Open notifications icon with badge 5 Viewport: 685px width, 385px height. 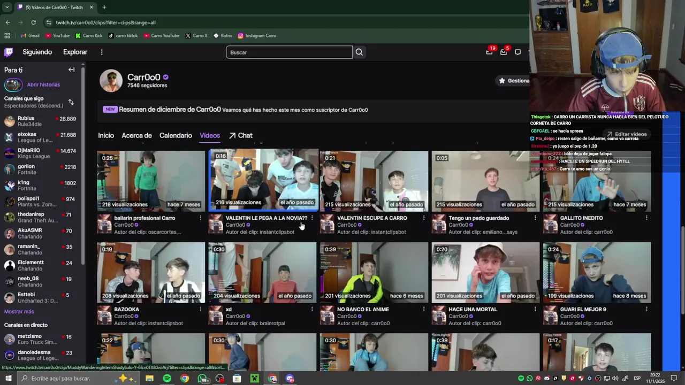(x=504, y=52)
